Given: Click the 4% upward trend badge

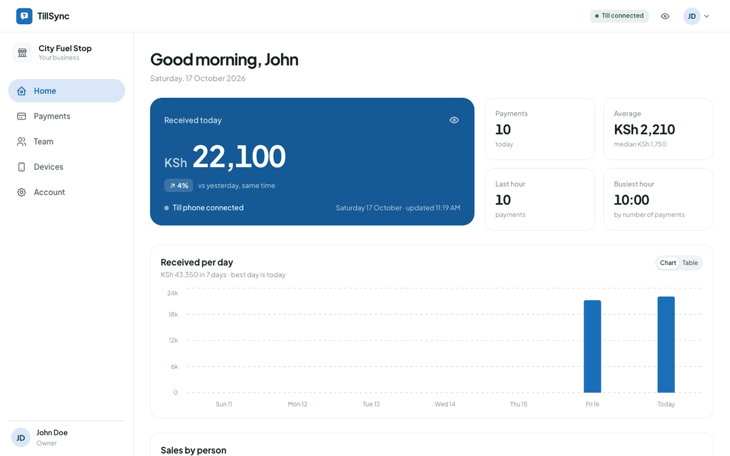Looking at the screenshot, I should 179,185.
